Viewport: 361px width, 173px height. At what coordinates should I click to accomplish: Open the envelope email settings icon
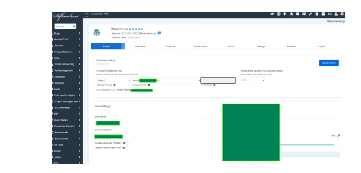pyautogui.click(x=329, y=14)
